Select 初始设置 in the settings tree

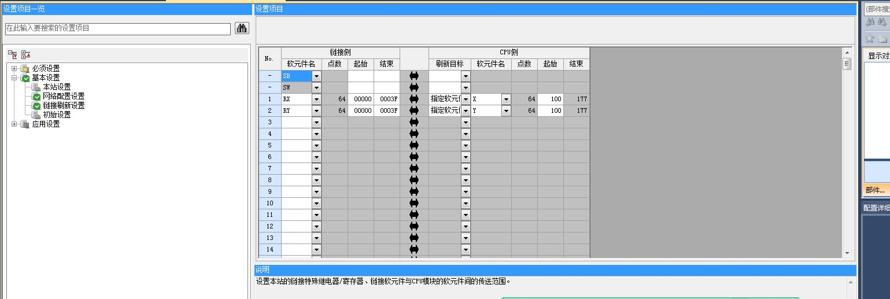pos(57,115)
